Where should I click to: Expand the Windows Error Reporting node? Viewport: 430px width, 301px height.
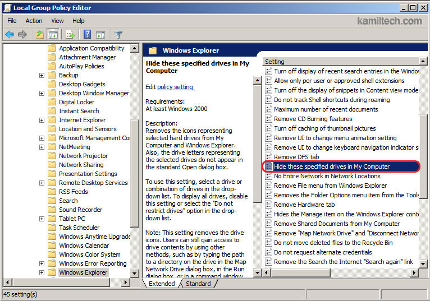click(x=42, y=263)
